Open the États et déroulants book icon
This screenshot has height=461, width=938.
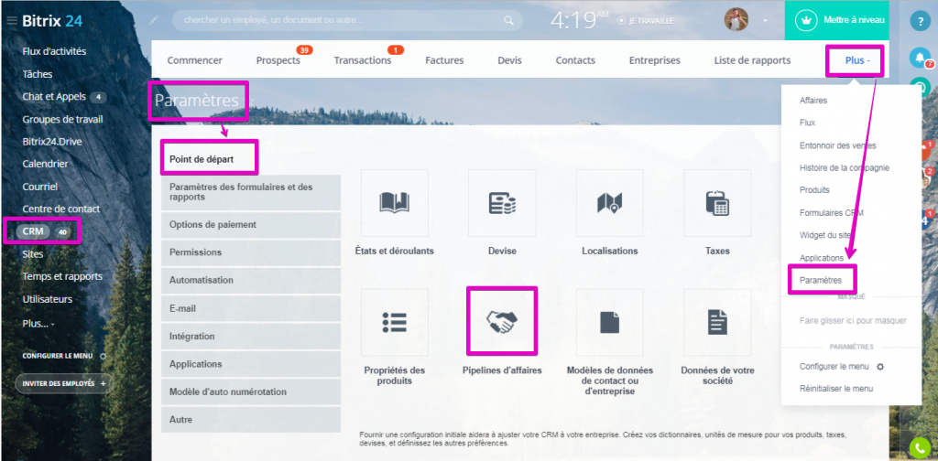click(394, 203)
